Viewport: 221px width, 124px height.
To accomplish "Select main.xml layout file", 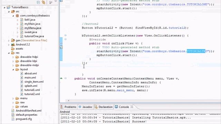I will (x=30, y=77).
